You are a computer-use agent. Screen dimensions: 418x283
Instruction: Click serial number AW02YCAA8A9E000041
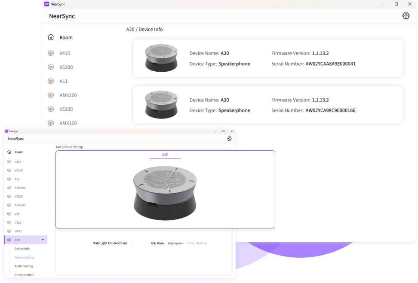(330, 64)
